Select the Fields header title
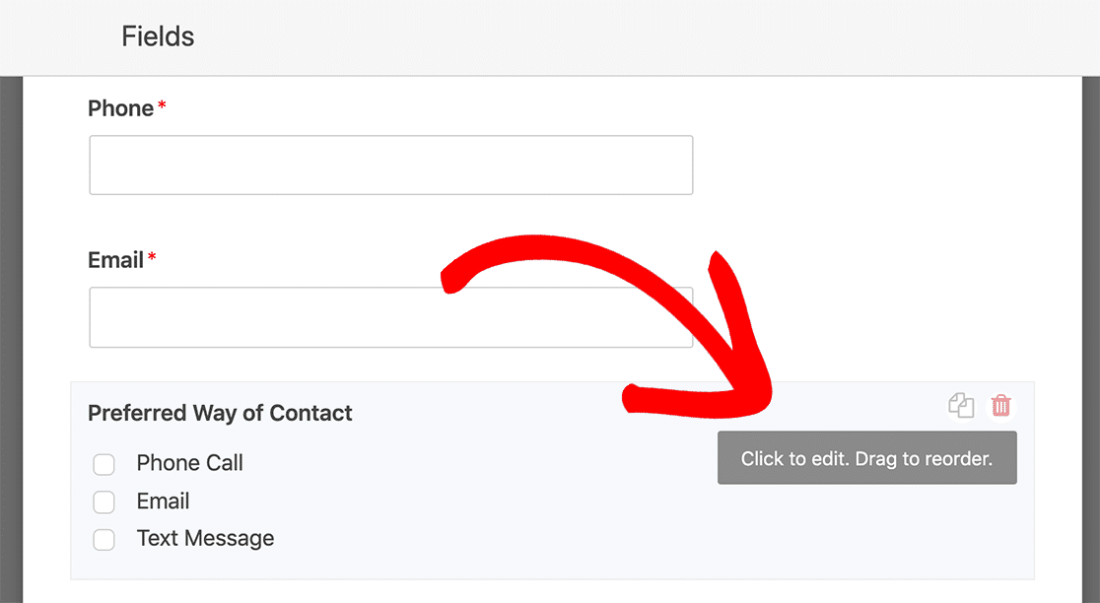Viewport: 1100px width, 603px height. coord(158,36)
